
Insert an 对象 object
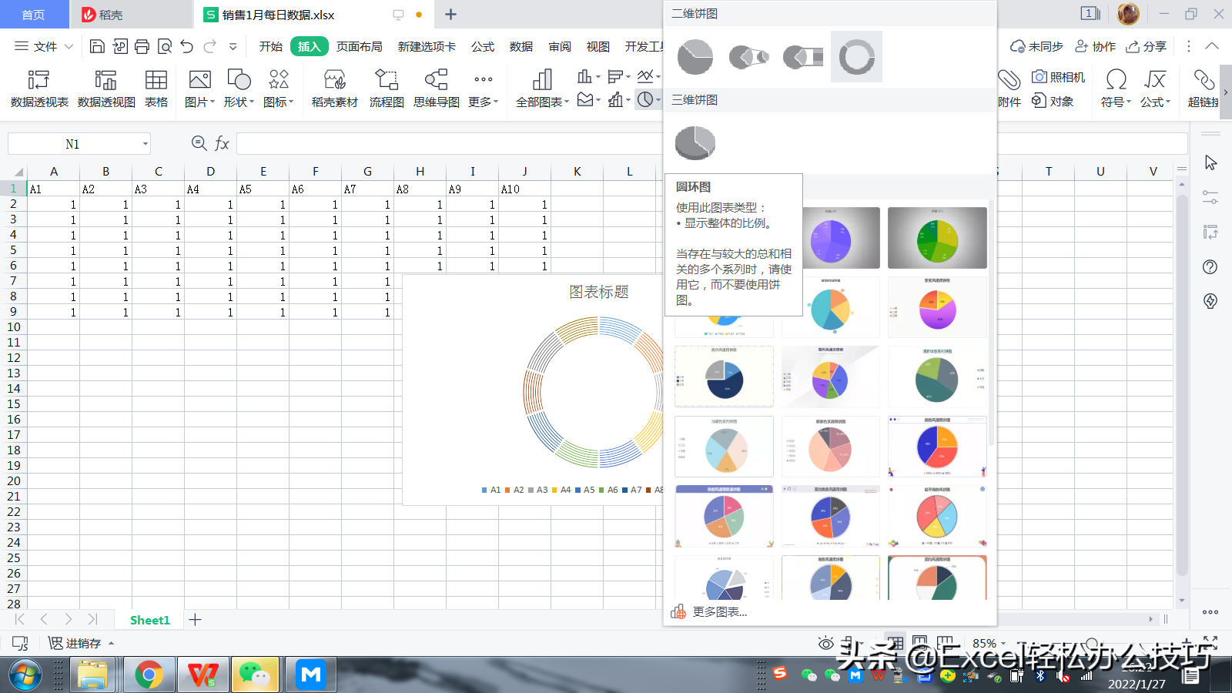pos(1053,101)
